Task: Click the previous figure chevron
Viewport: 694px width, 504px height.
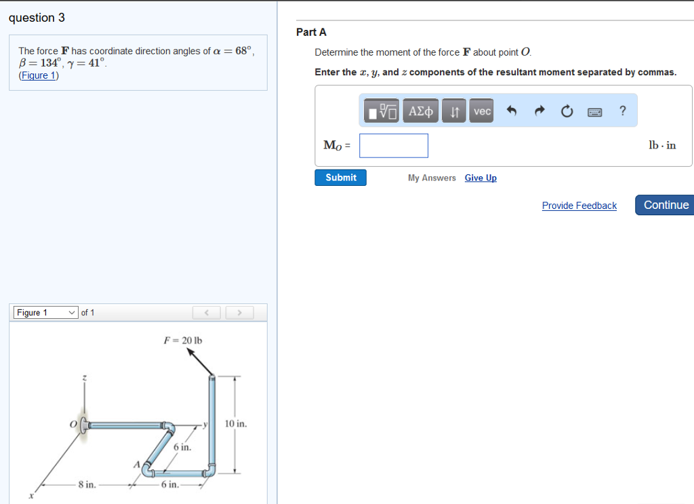Action: coord(206,312)
